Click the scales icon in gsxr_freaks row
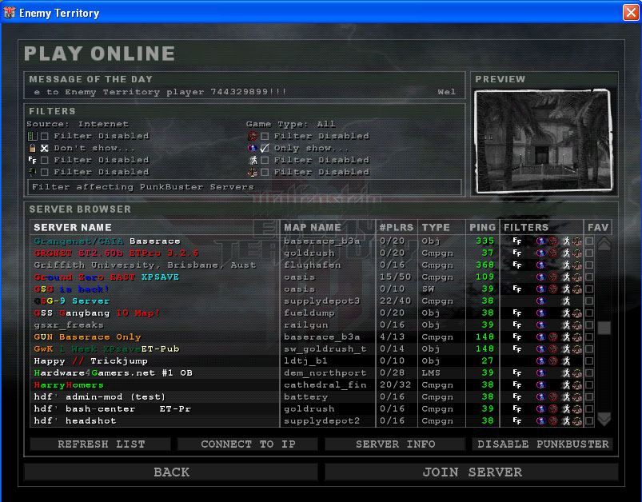Image resolution: width=642 pixels, height=502 pixels. (x=577, y=325)
